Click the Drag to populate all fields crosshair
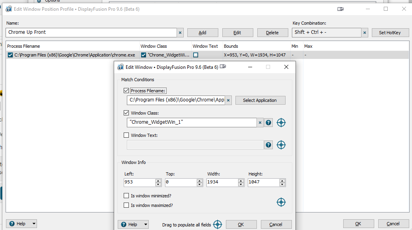 point(218,224)
